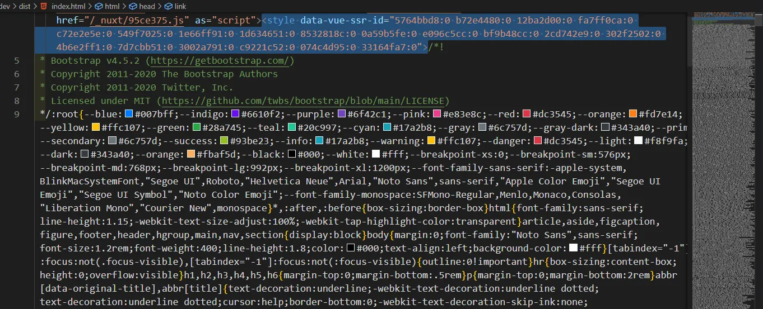Open color picker for --red #dc3545 swatch
The image size is (763, 309).
[527, 114]
